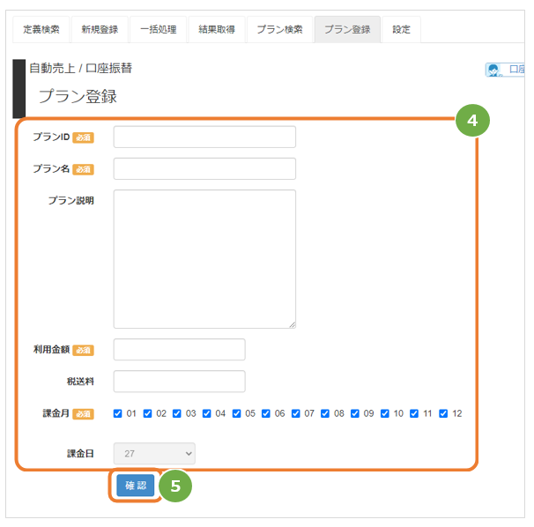This screenshot has width=534, height=527.
Task: Toggle the 04 month checkbox
Action: coord(207,413)
